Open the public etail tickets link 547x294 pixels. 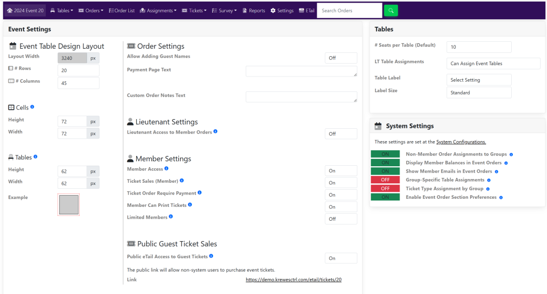click(x=293, y=280)
